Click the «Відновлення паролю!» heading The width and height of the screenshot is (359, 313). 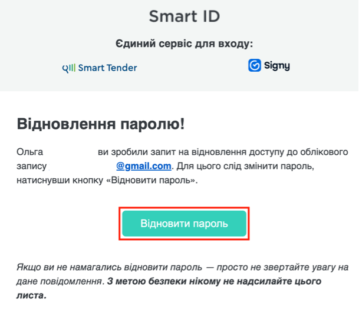pyautogui.click(x=100, y=124)
